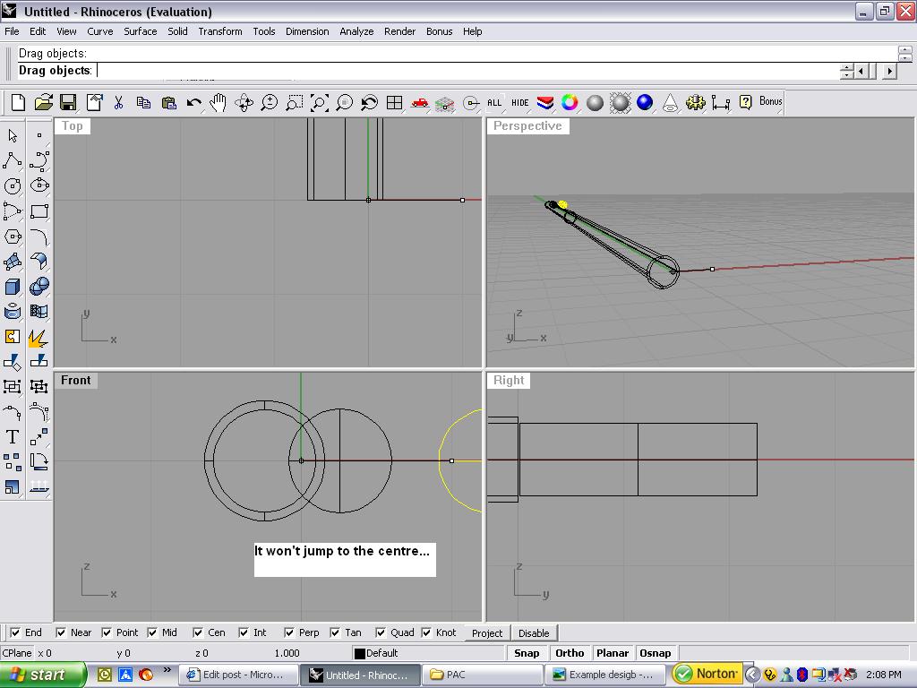Click the Save floppy disk icon
This screenshot has width=917, height=688.
pyautogui.click(x=68, y=103)
